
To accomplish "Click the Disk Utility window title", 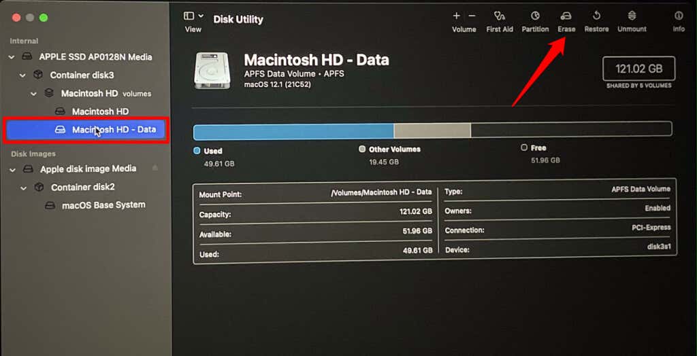I will [x=238, y=20].
